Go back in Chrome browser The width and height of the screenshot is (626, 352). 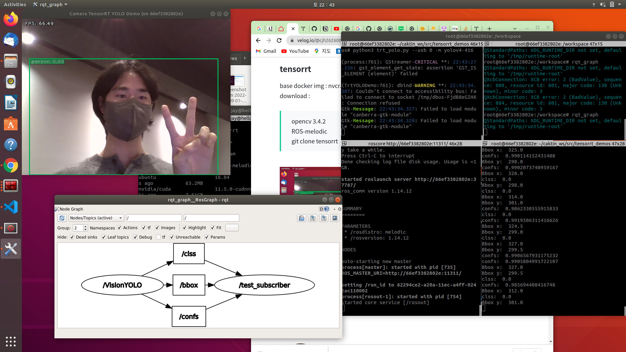pos(258,40)
